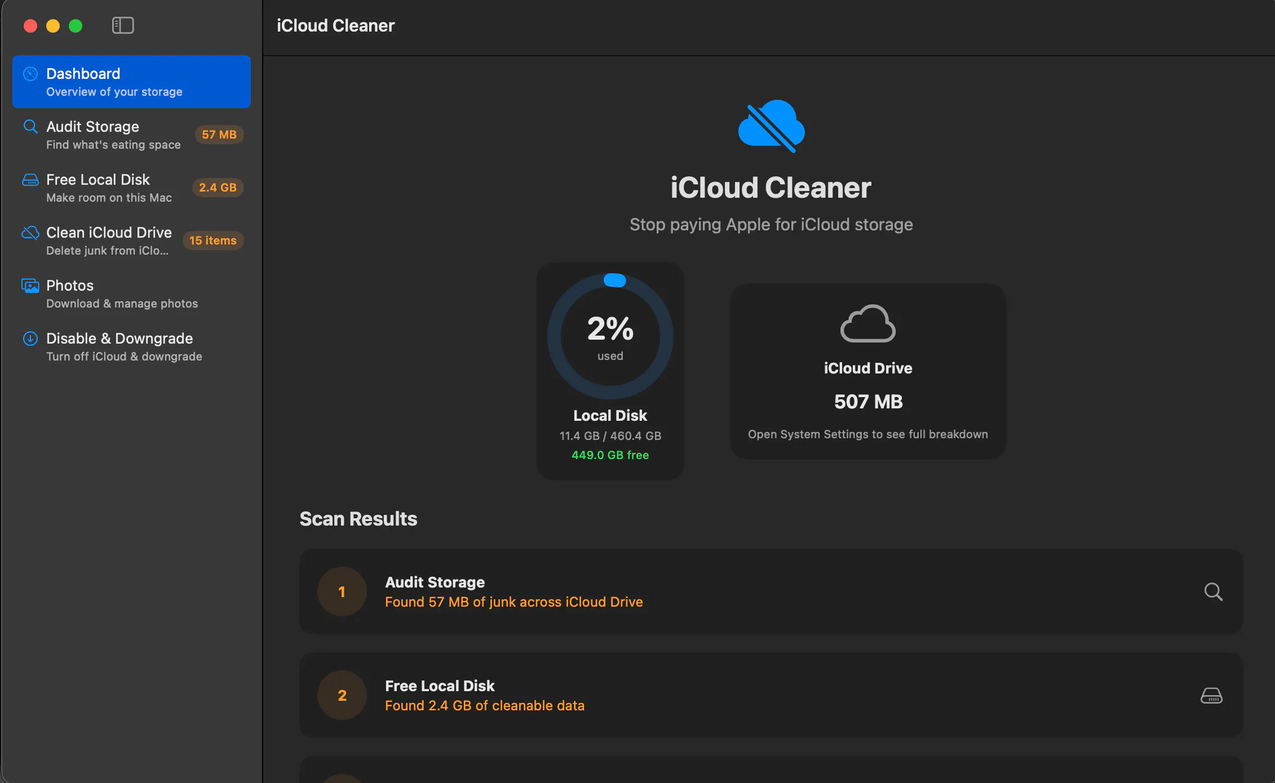
Task: Minimize the window with the yellow button
Action: (53, 26)
